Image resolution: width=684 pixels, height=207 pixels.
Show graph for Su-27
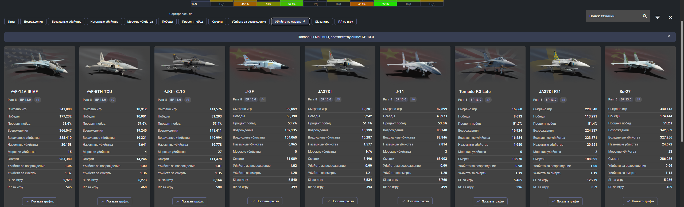click(640, 201)
